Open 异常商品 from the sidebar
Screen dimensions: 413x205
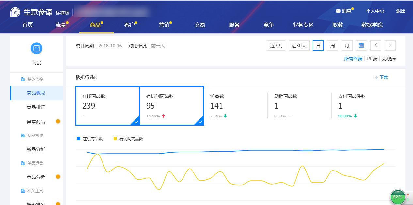(36, 121)
